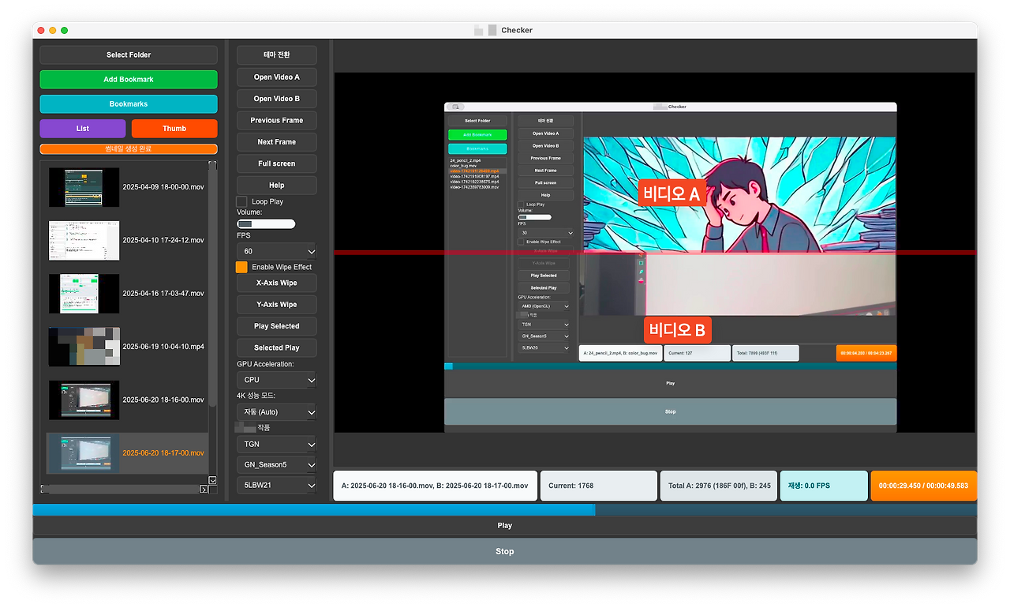
Task: Click the highlighted 2025-06-20 18-17-00.mov entry
Action: click(x=127, y=453)
